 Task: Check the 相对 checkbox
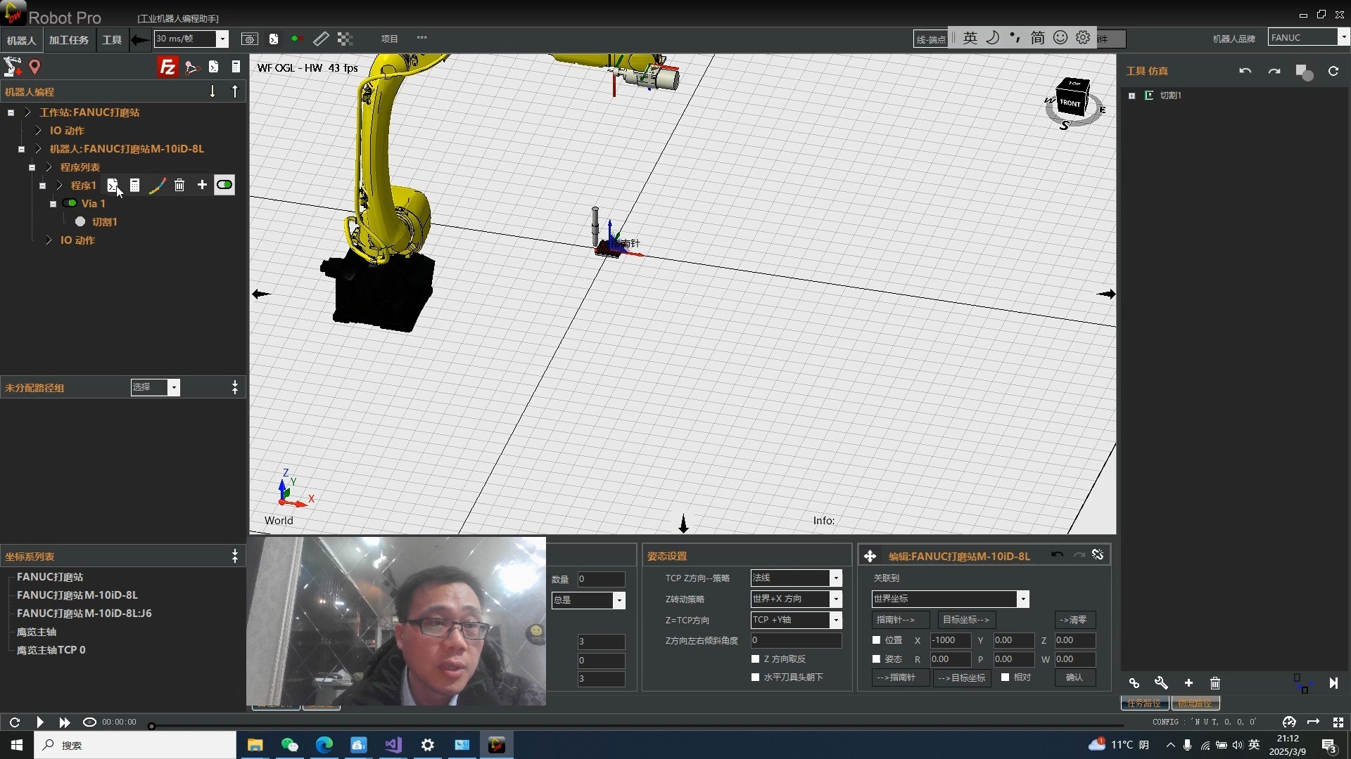[x=1006, y=677]
